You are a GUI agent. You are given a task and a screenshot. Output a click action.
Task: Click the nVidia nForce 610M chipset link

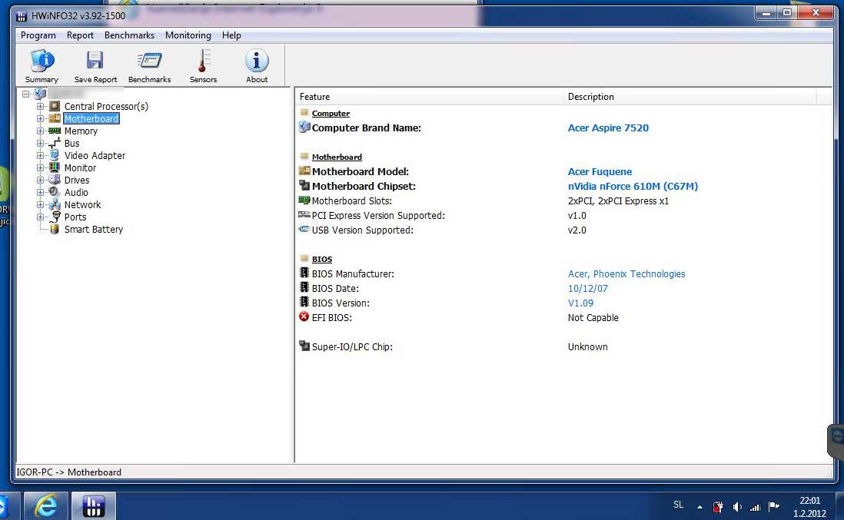click(x=633, y=187)
